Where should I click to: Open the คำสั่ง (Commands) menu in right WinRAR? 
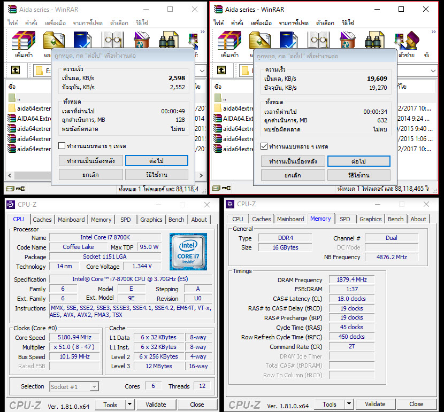tap(237, 23)
